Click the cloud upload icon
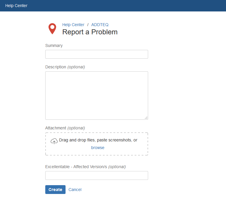The width and height of the screenshot is (226, 201). [x=54, y=141]
